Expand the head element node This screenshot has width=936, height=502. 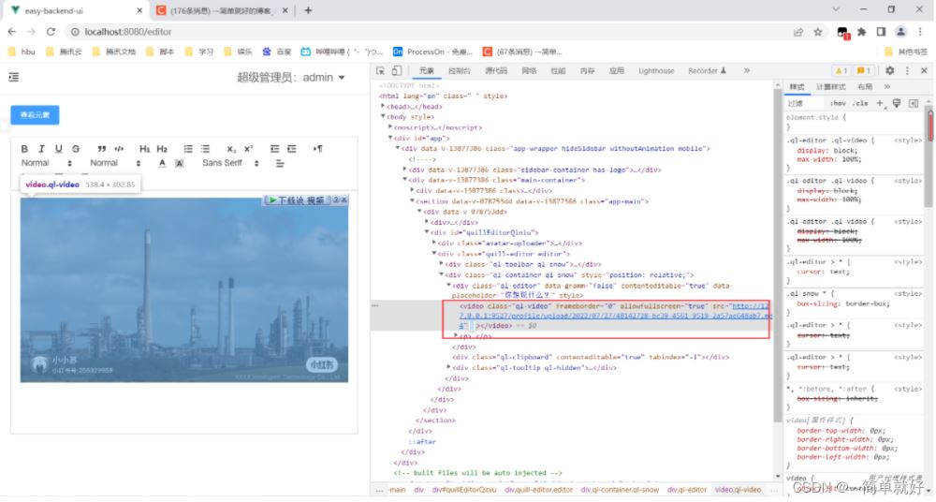click(384, 107)
